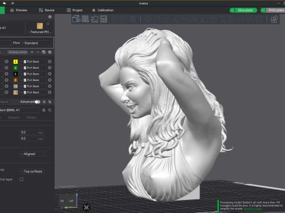285x213 pixels.
Task: Click the Arrange objects toolbar icon
Action: pyautogui.click(x=103, y=19)
